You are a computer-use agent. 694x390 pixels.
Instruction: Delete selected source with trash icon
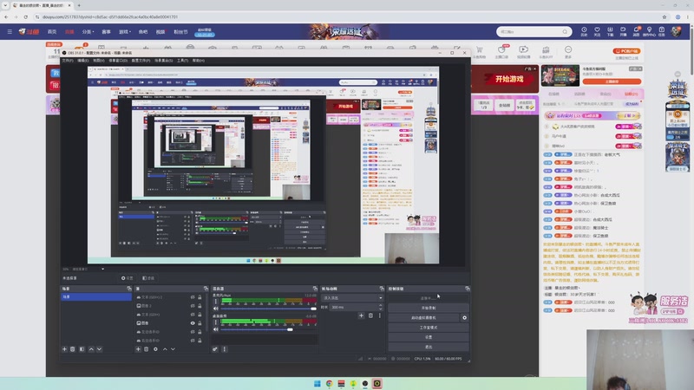click(146, 349)
